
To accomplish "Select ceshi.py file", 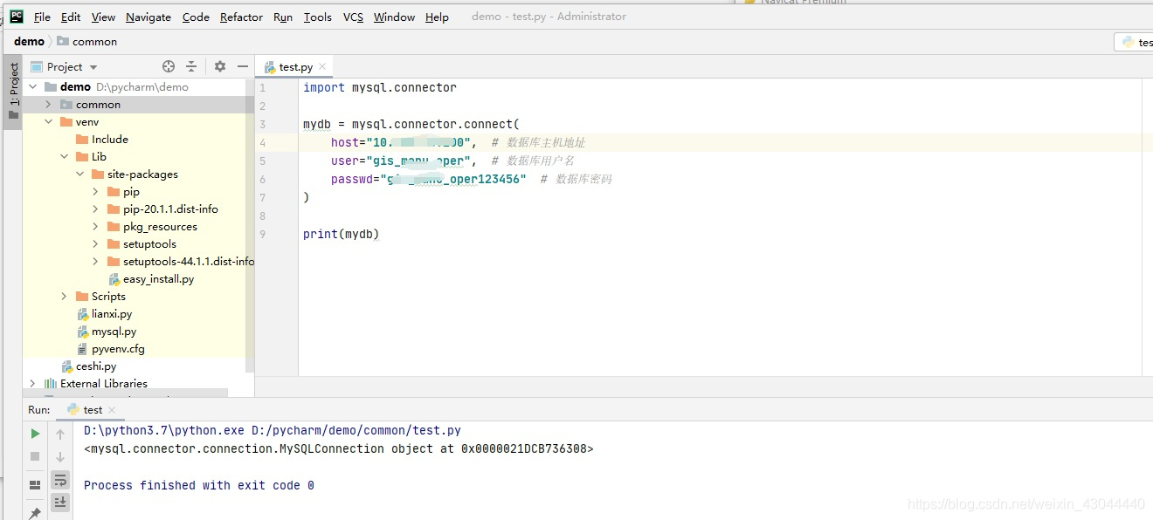I will point(88,366).
